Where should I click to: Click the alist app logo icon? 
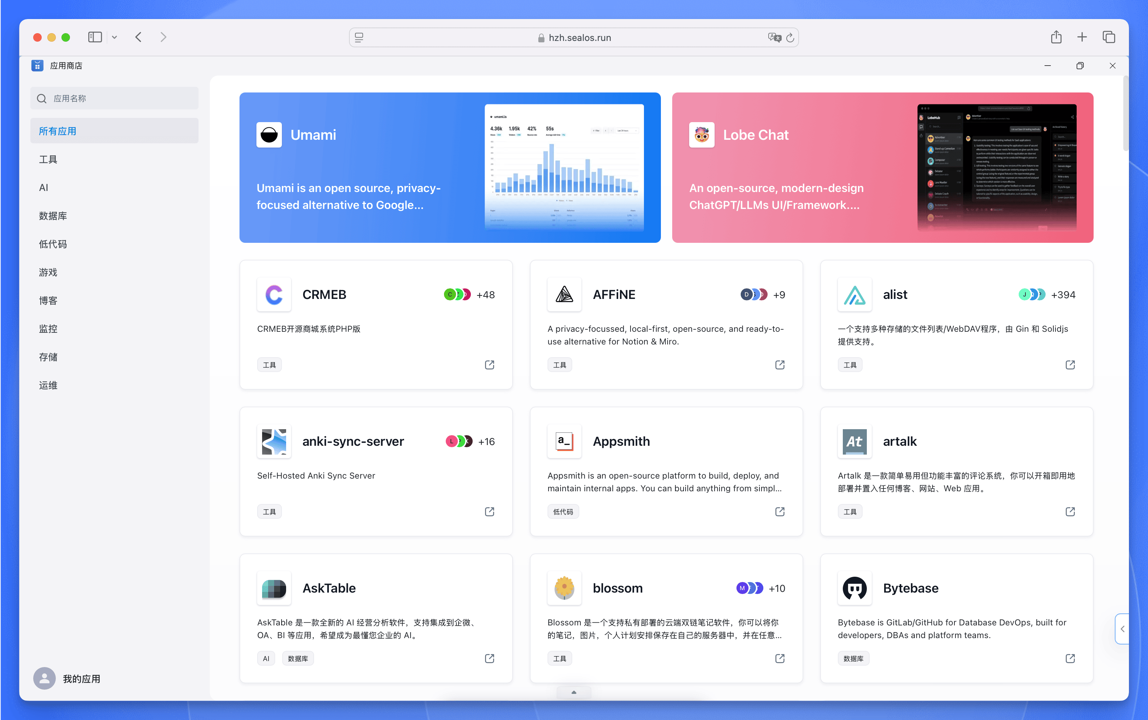pos(854,295)
